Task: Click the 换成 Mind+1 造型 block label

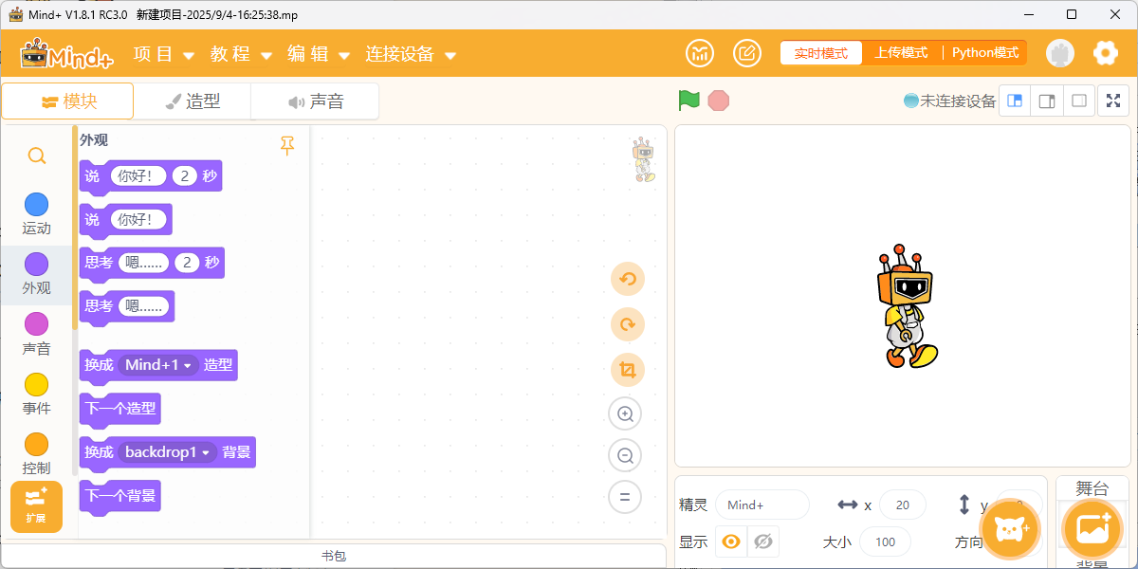Action: click(x=99, y=365)
